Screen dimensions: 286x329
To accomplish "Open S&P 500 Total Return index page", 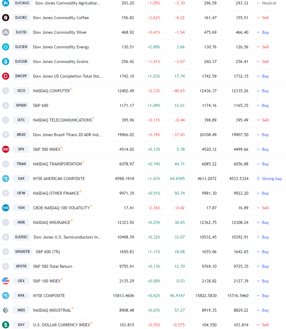I will pyautogui.click(x=53, y=267).
